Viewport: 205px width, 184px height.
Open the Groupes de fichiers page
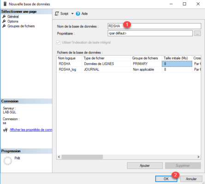(x=21, y=26)
